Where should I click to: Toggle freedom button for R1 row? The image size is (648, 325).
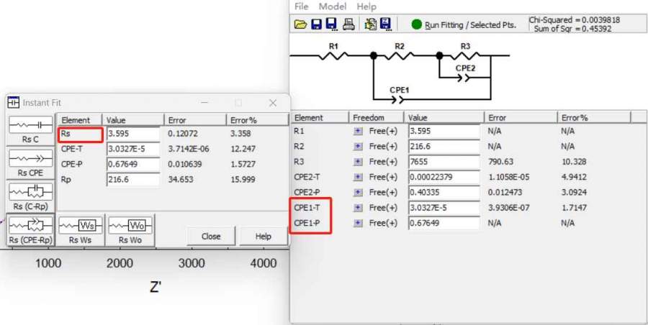(x=358, y=131)
